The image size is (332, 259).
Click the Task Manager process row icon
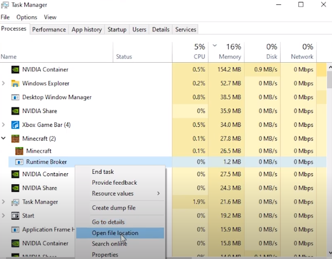(15, 202)
